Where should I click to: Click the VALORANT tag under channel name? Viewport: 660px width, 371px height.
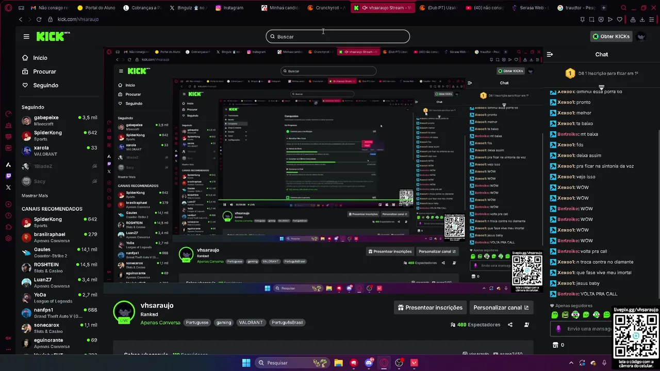(x=251, y=323)
